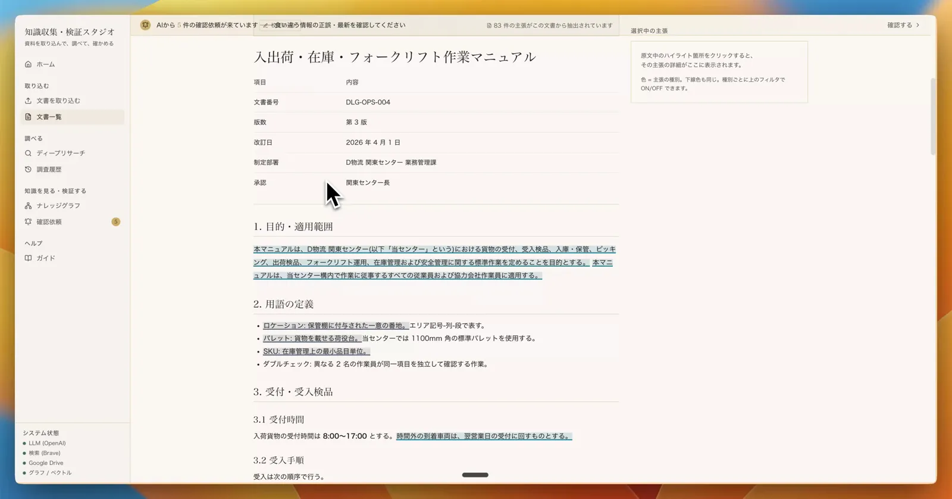
Task: Click the revision date 2026 年 4 月 1 日
Action: click(373, 142)
